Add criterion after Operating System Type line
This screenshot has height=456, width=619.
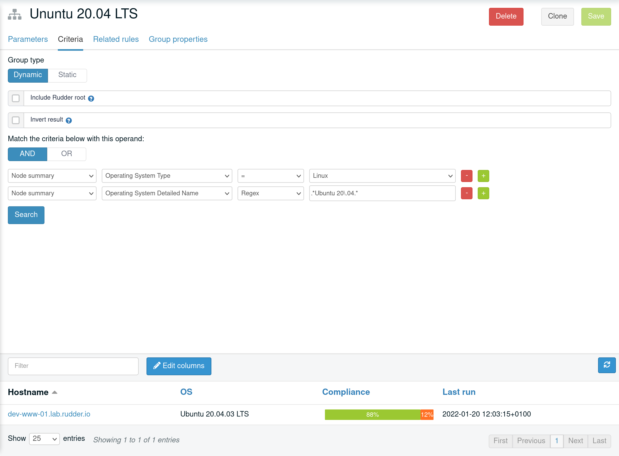[483, 176]
